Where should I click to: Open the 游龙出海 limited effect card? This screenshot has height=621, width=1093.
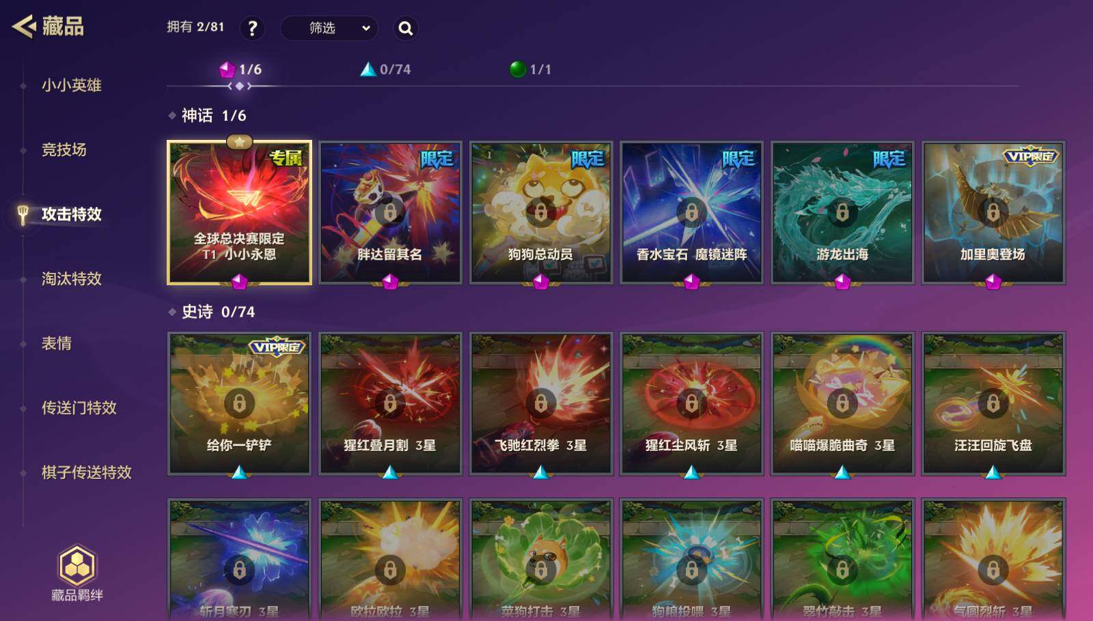(x=842, y=212)
